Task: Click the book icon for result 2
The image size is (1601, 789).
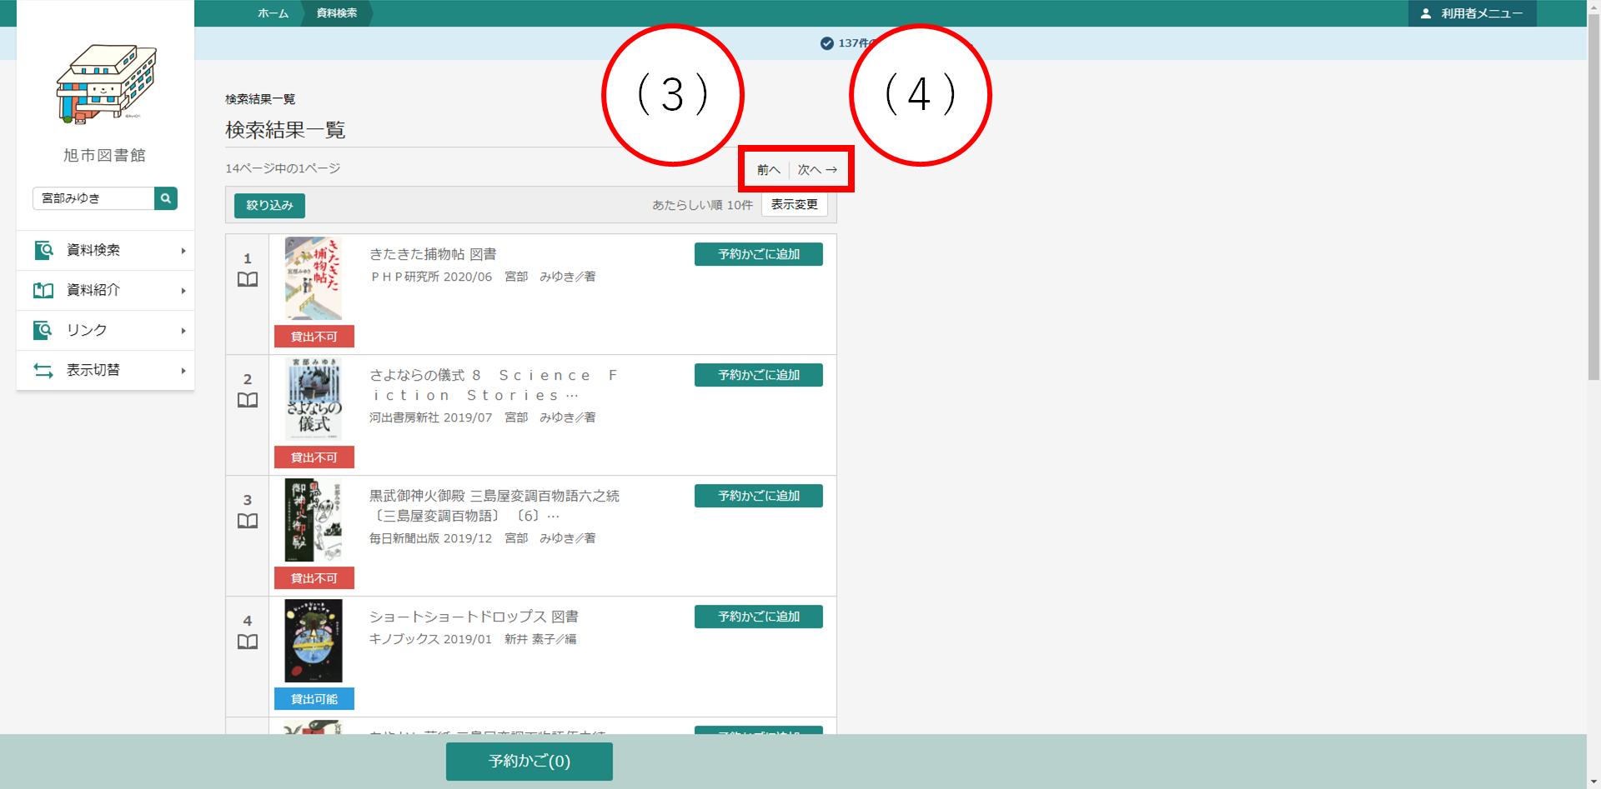Action: (x=248, y=400)
